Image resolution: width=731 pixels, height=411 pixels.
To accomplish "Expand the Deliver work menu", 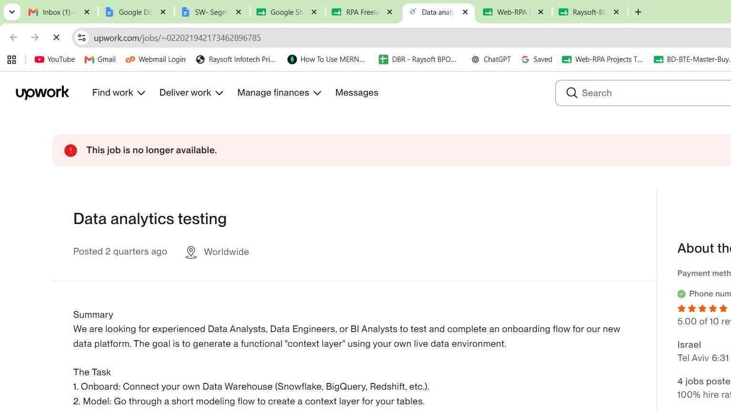I will coord(191,93).
